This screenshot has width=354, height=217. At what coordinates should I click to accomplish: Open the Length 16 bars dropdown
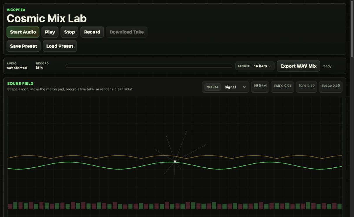pos(255,66)
